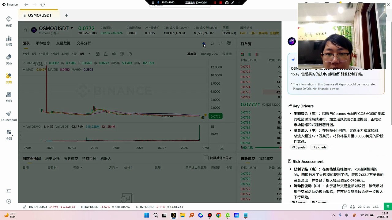Open Windows taskbar search

click(156, 215)
